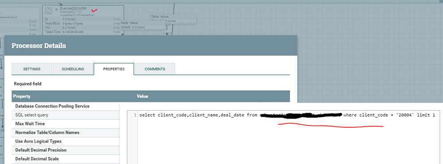Select the Properties tab
443x164 pixels.
click(x=114, y=69)
